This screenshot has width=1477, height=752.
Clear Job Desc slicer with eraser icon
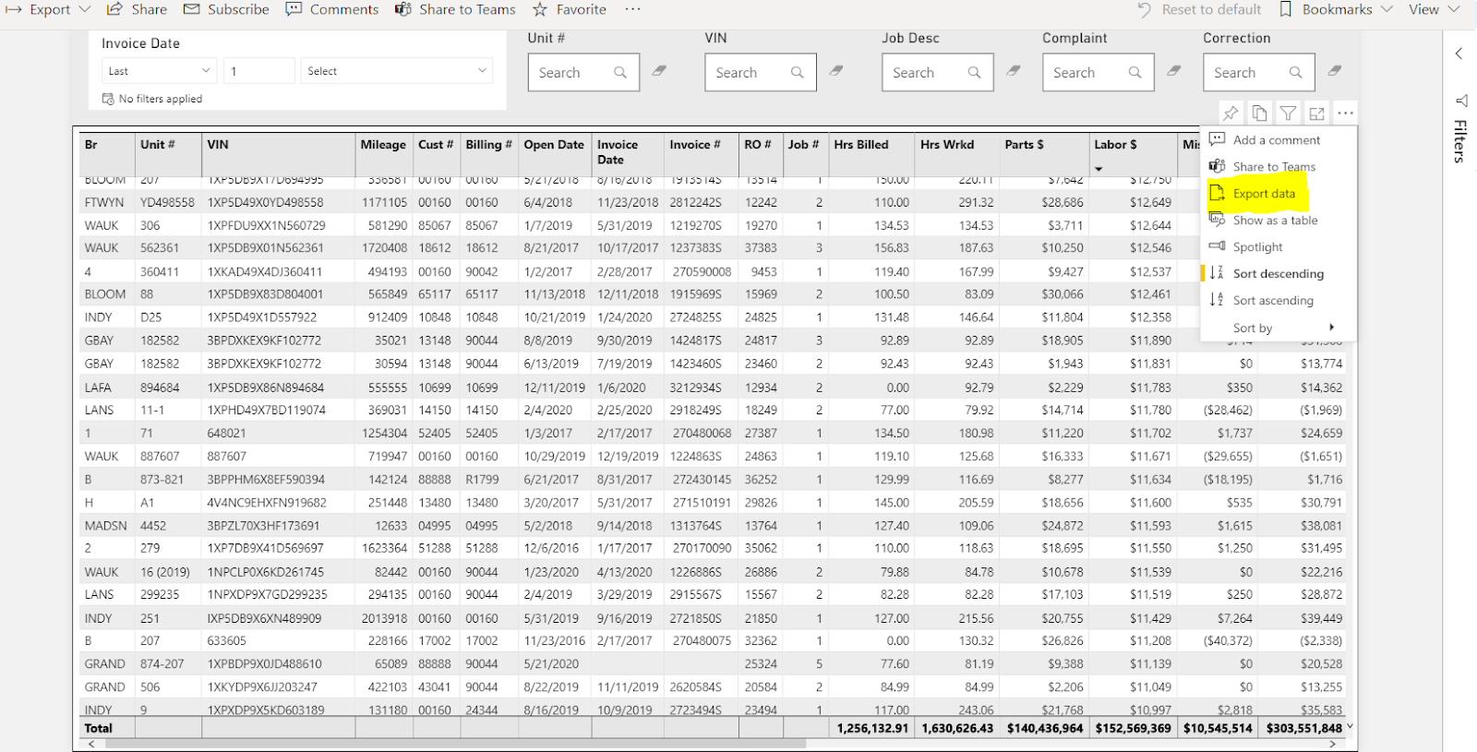pos(1014,70)
